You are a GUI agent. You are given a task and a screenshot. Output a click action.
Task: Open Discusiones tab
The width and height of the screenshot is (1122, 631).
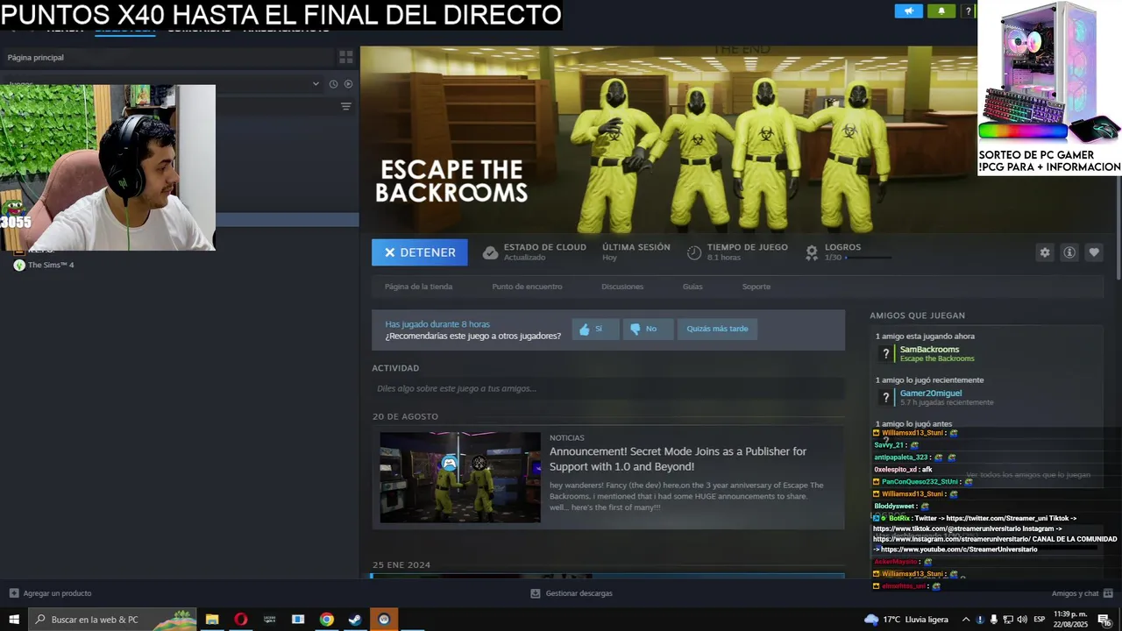pyautogui.click(x=622, y=287)
